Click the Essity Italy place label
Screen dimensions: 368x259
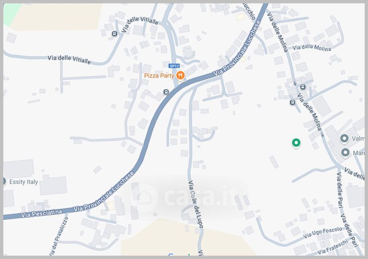(24, 182)
